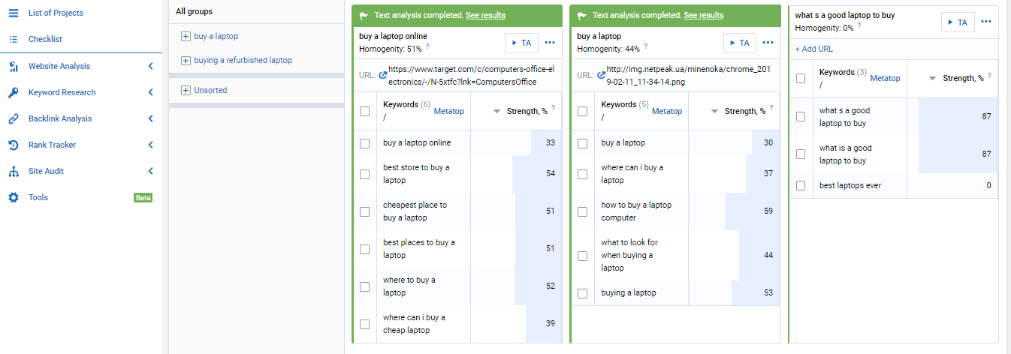
Task: Run TA button for 'what s a good laptop to buy'
Action: [x=958, y=22]
